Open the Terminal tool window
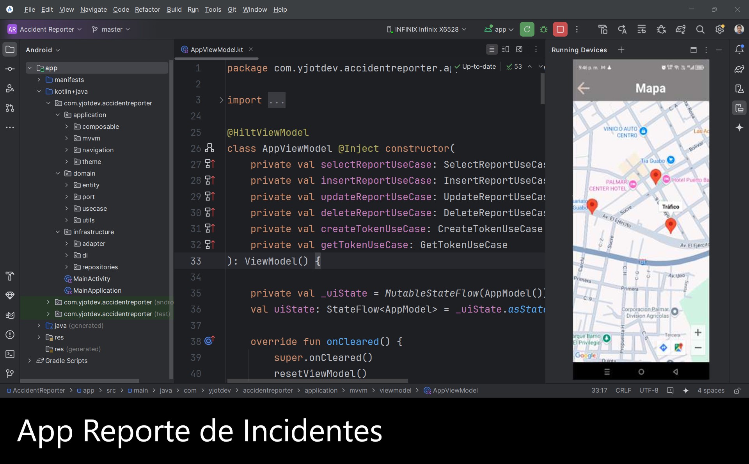The height and width of the screenshot is (464, 749). coord(10,354)
